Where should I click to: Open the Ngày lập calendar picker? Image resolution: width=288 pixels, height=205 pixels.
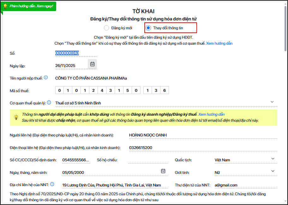93,64
